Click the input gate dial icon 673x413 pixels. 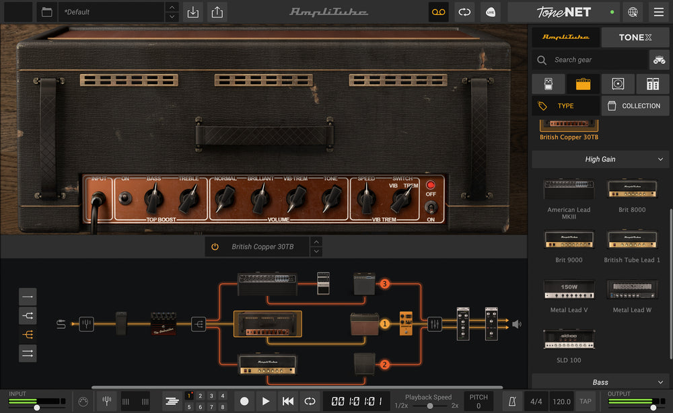(x=83, y=402)
